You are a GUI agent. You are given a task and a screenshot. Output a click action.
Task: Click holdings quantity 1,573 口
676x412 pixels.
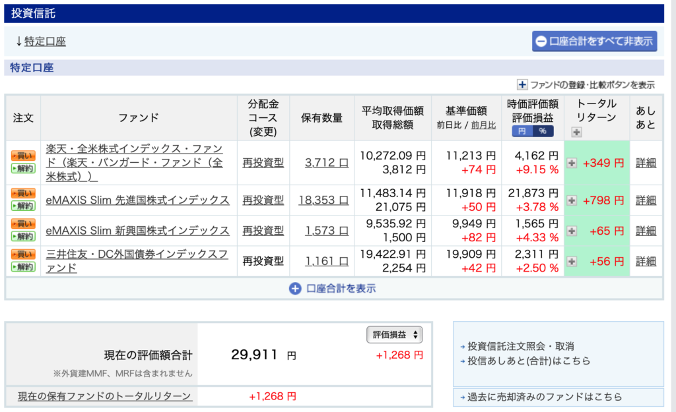(327, 231)
